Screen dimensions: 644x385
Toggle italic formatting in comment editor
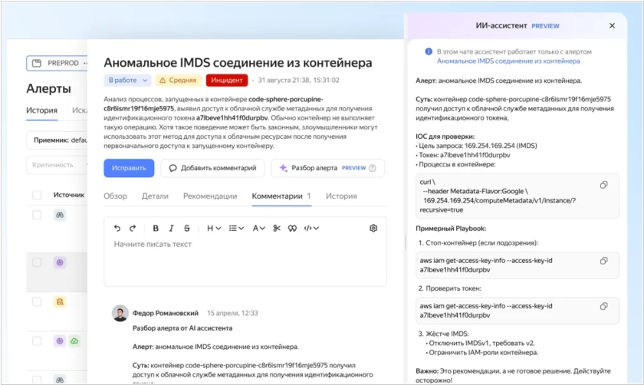tap(172, 228)
